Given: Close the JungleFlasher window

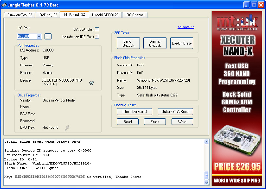Looking at the screenshot, I should click(261, 5).
